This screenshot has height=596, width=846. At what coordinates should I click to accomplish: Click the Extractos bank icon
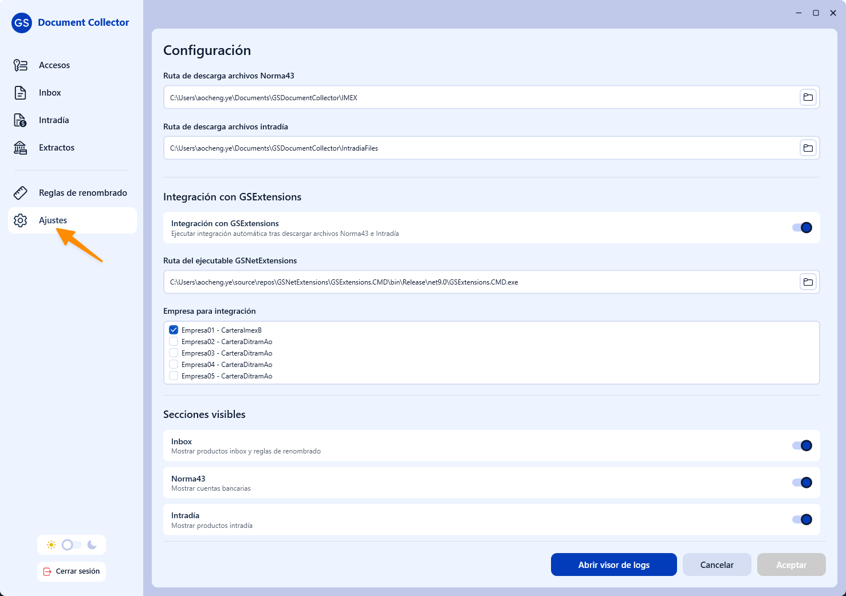click(21, 148)
